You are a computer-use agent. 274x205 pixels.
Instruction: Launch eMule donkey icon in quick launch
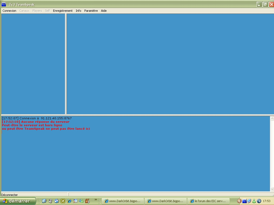[87, 201]
